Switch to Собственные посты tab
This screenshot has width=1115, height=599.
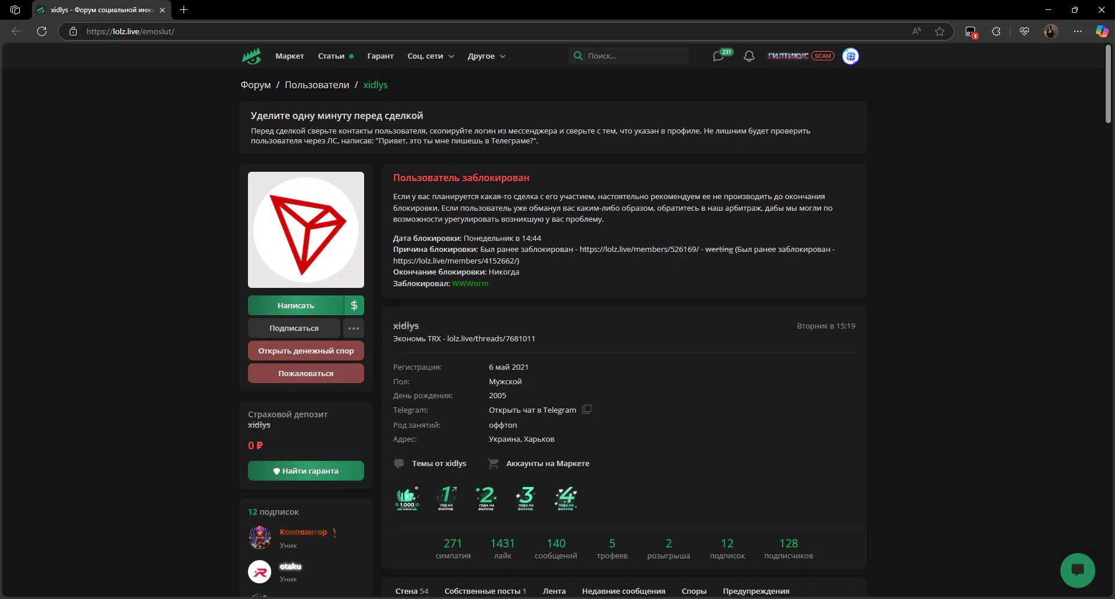tap(485, 591)
